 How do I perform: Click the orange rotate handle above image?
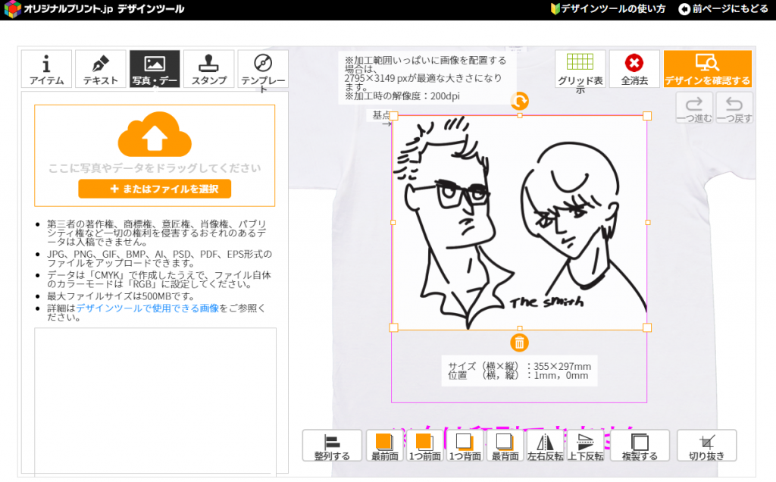click(x=519, y=102)
